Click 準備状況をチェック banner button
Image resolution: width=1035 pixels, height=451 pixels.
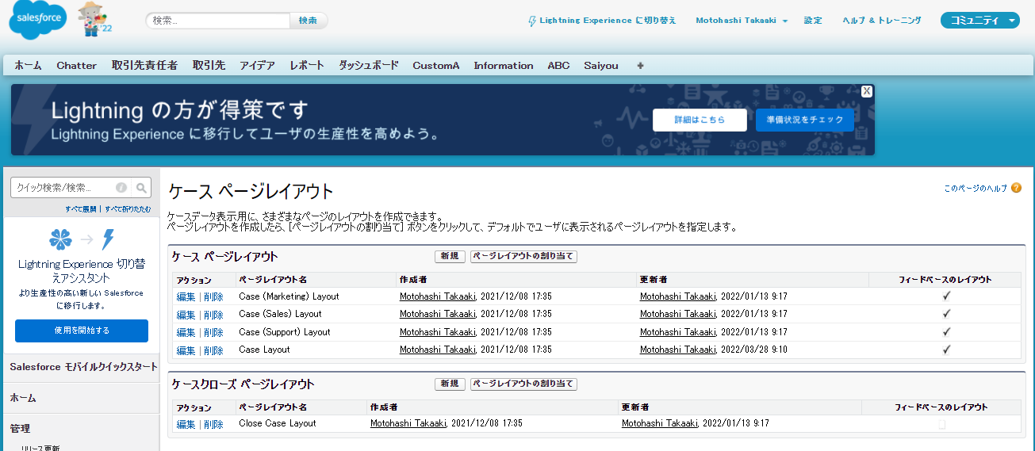[x=804, y=120]
